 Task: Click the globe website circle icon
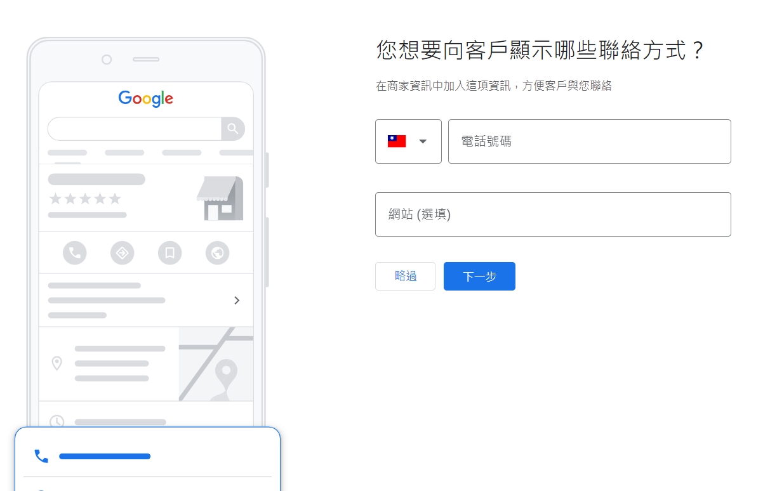click(217, 253)
